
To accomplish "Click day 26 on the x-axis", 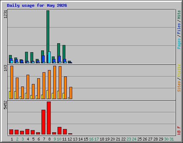I will click(145, 139).
